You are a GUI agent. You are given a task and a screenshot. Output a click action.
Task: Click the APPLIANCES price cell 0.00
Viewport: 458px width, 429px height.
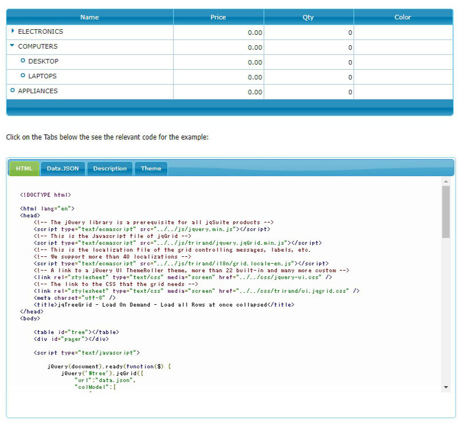219,92
